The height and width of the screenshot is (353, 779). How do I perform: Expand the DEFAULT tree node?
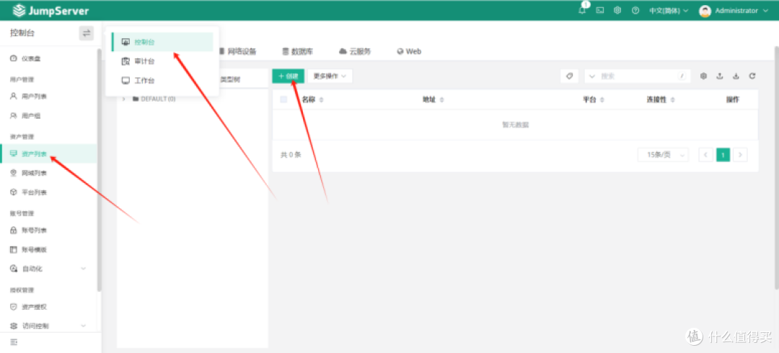coord(124,99)
